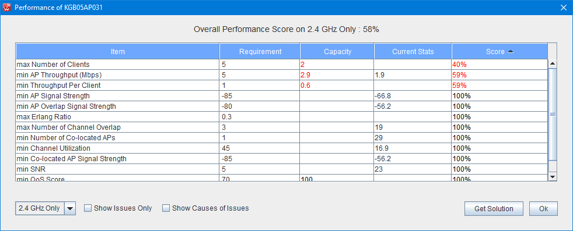Select the min AP Overlap Signal Strength row
This screenshot has width=573, height=231.
point(282,106)
